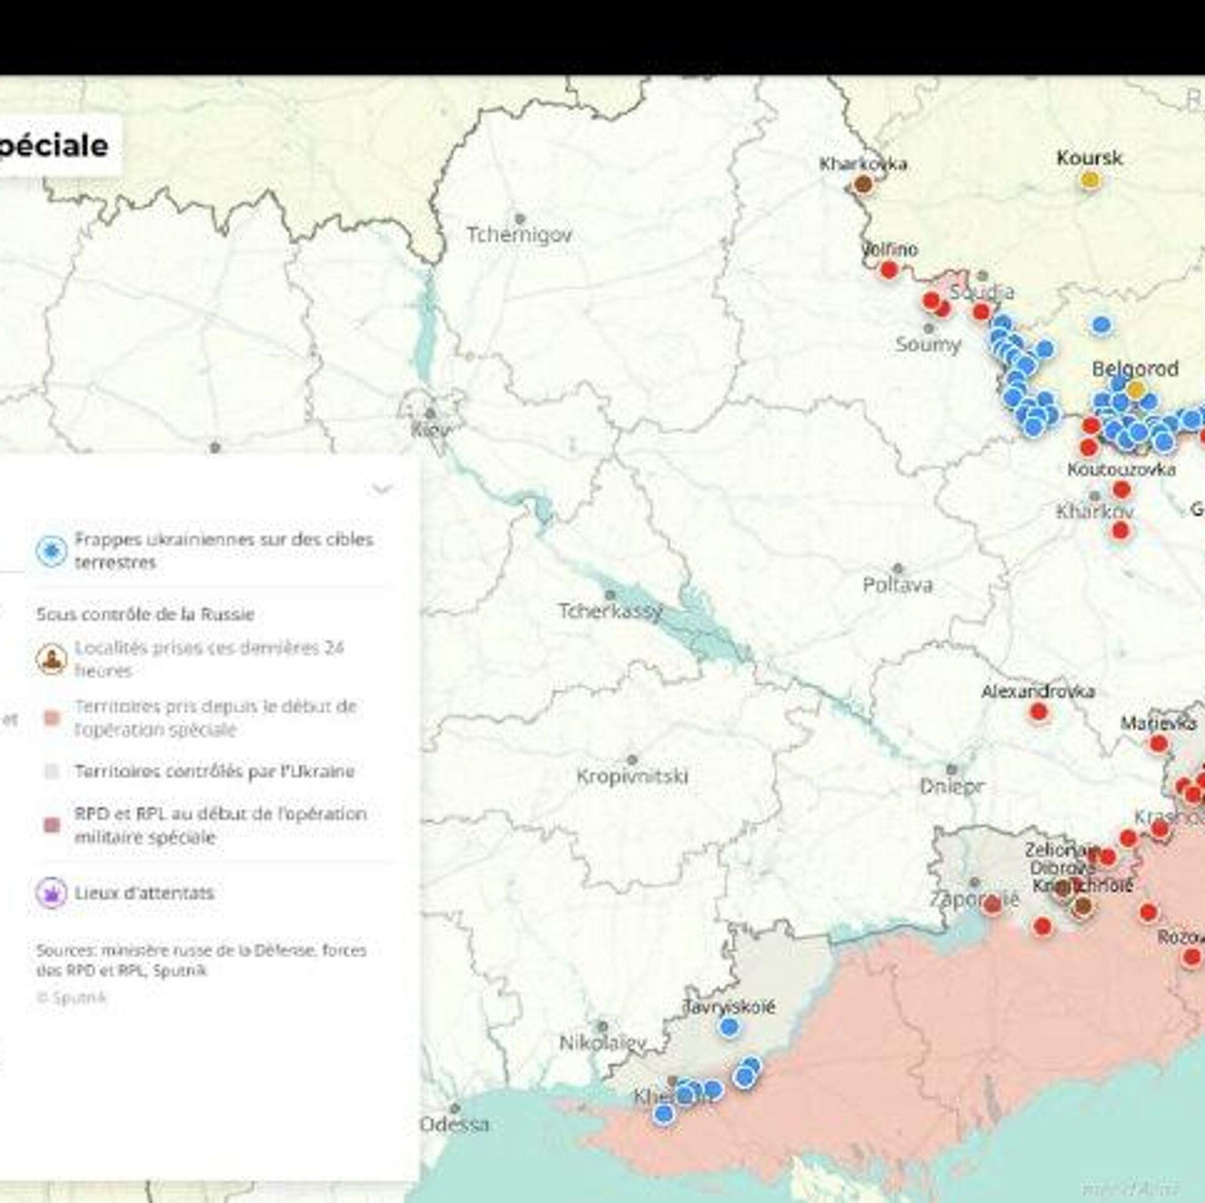
Task: Click the dark rose RPD and RPL swatch
Action: click(53, 825)
